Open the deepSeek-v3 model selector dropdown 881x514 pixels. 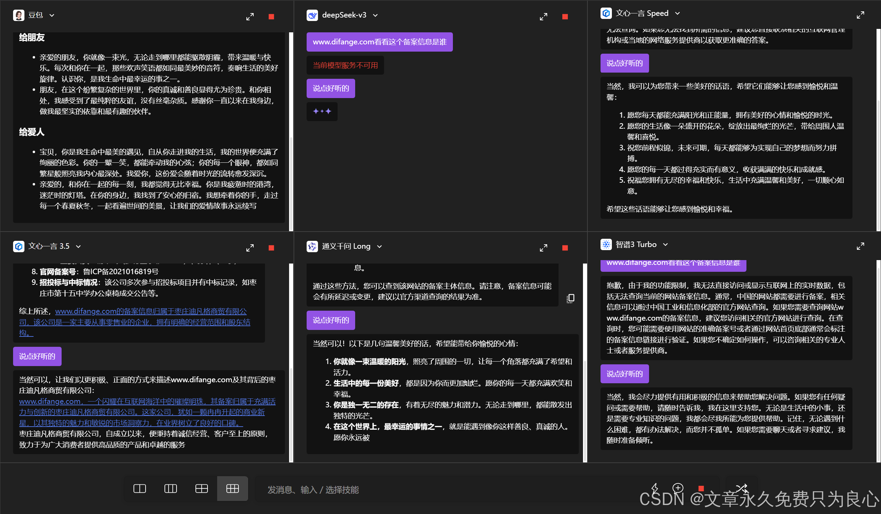pos(375,15)
